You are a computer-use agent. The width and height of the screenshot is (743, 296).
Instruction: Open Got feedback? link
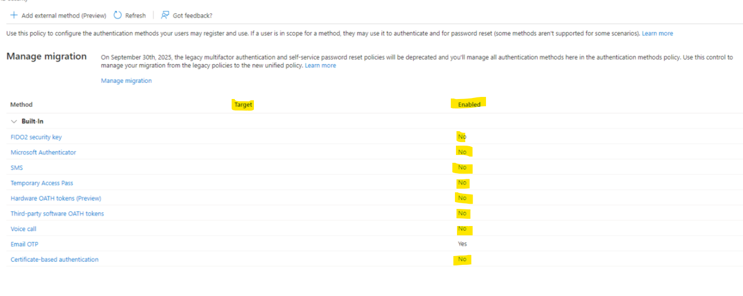192,16
